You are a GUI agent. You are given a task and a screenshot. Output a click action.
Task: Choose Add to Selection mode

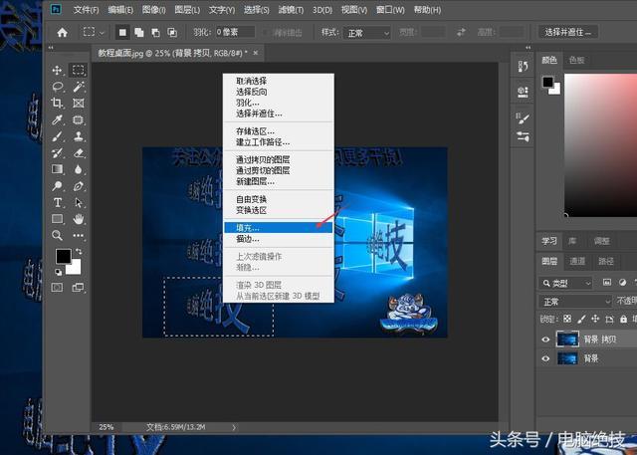point(139,32)
